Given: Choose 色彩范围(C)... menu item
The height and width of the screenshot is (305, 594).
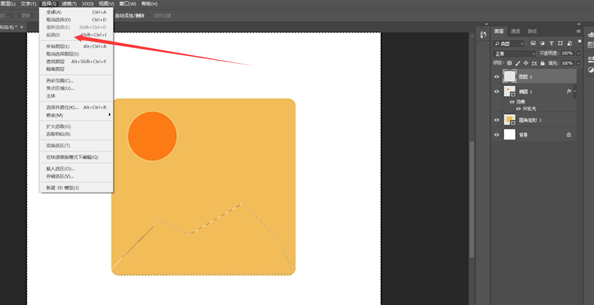Looking at the screenshot, I should (x=77, y=81).
